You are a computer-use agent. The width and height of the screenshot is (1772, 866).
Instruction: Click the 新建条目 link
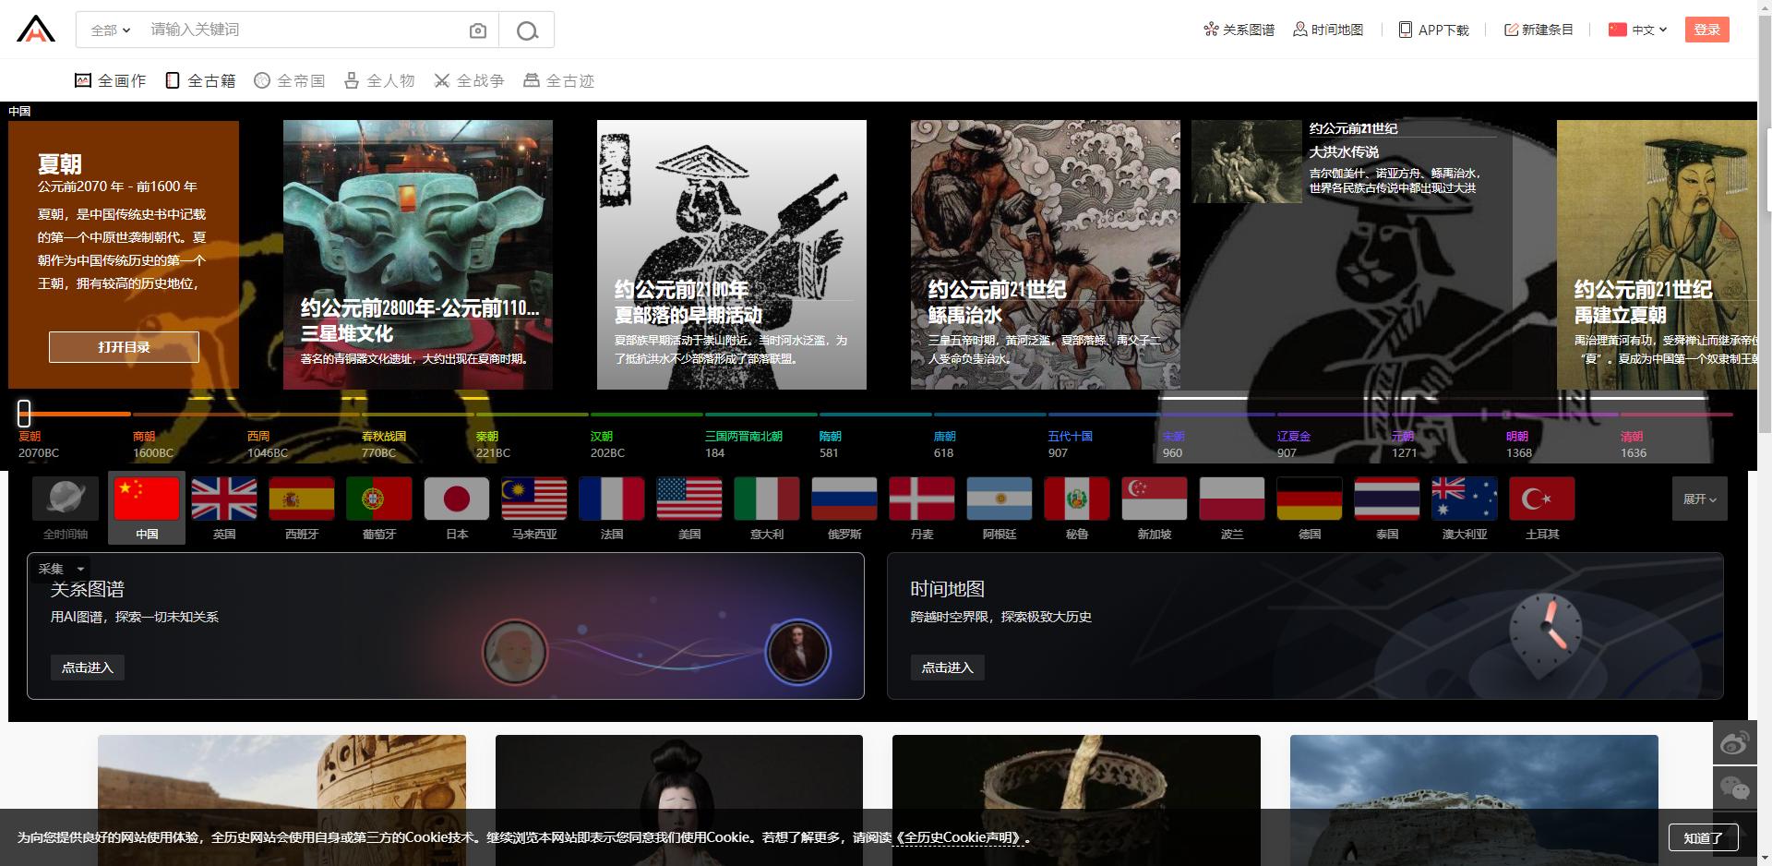click(x=1539, y=30)
